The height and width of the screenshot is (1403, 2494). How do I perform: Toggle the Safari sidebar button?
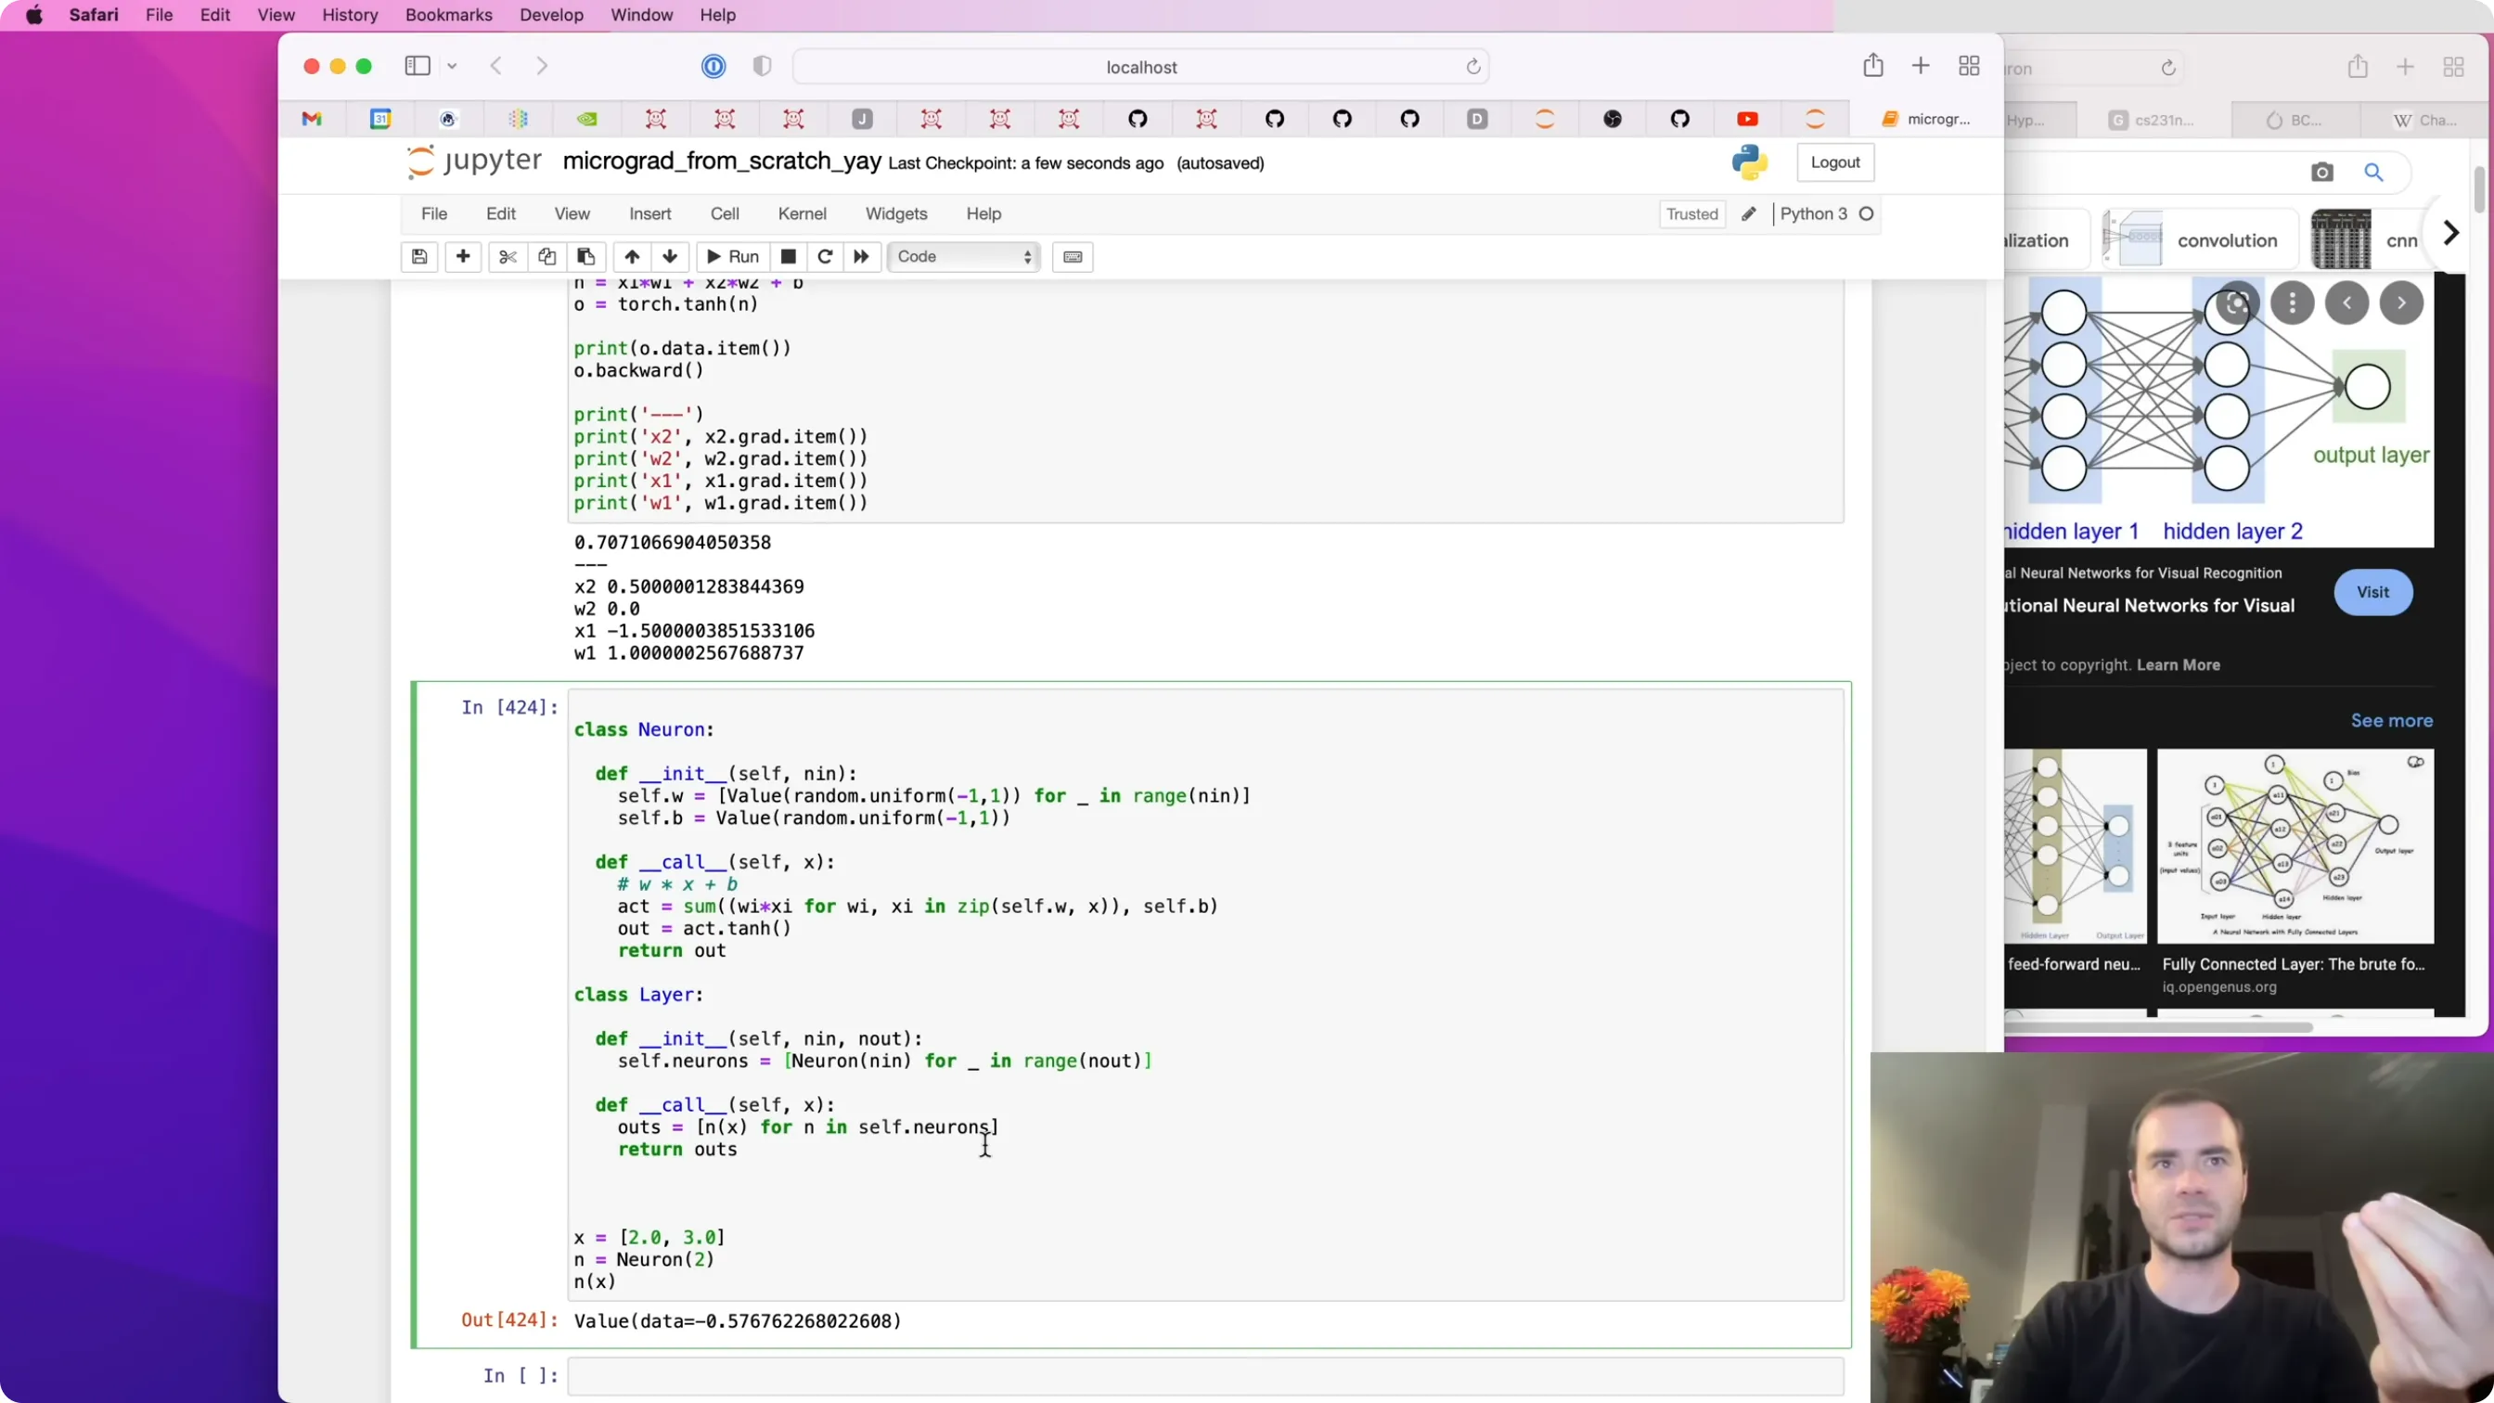tap(418, 66)
